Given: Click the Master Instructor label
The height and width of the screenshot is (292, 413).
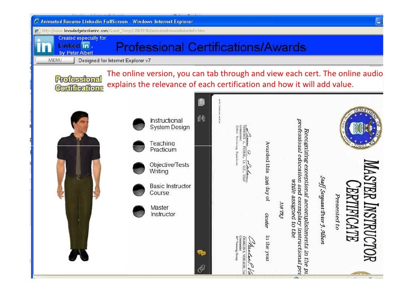Looking at the screenshot, I should (163, 211).
